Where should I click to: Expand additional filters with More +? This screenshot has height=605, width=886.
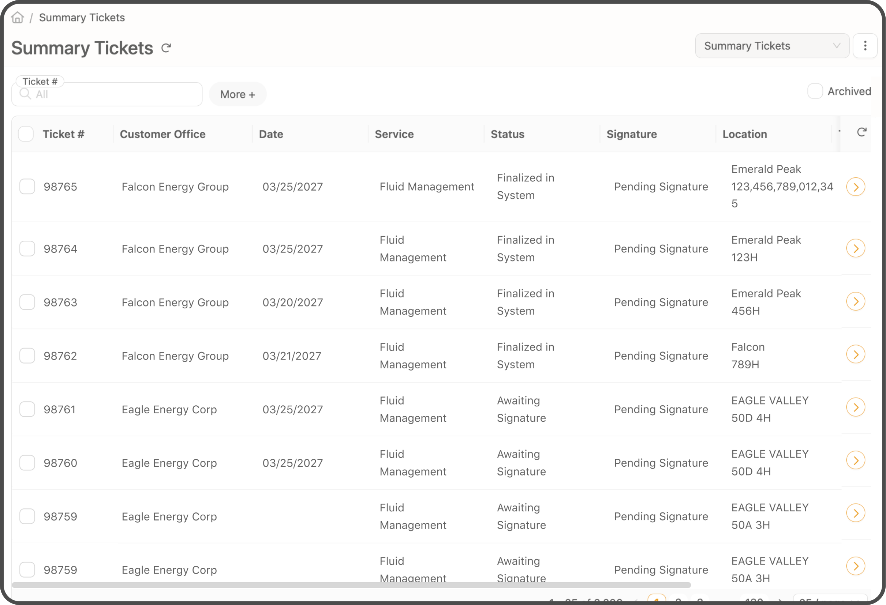pyautogui.click(x=237, y=94)
